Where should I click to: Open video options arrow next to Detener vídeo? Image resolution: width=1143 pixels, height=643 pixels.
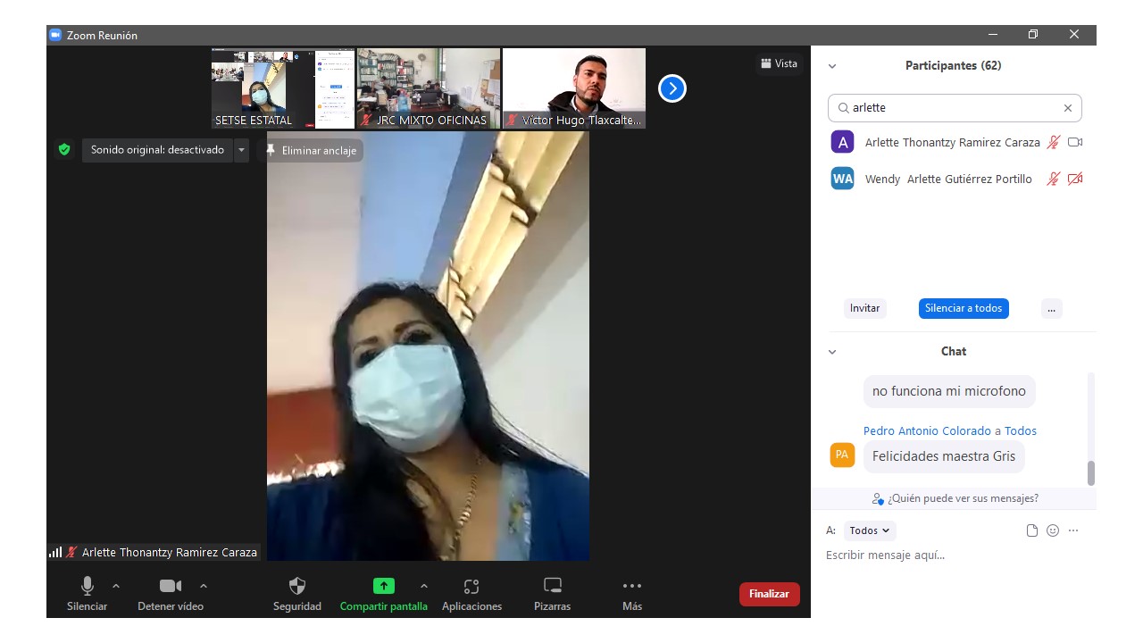[x=204, y=586]
